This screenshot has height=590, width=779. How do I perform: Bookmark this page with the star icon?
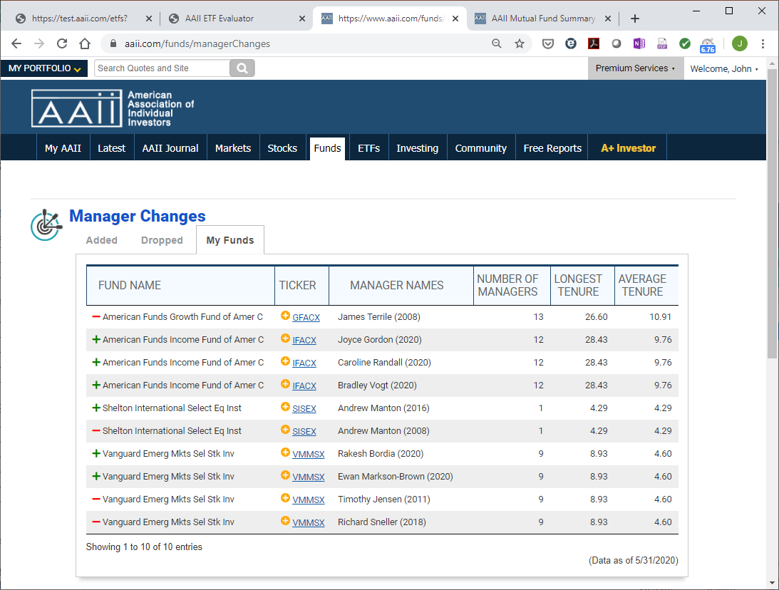coord(519,43)
